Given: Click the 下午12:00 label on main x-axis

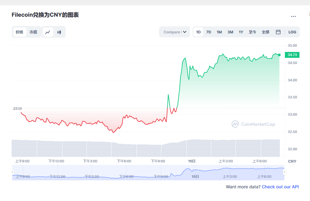Looking at the screenshot, I should 56,161.
